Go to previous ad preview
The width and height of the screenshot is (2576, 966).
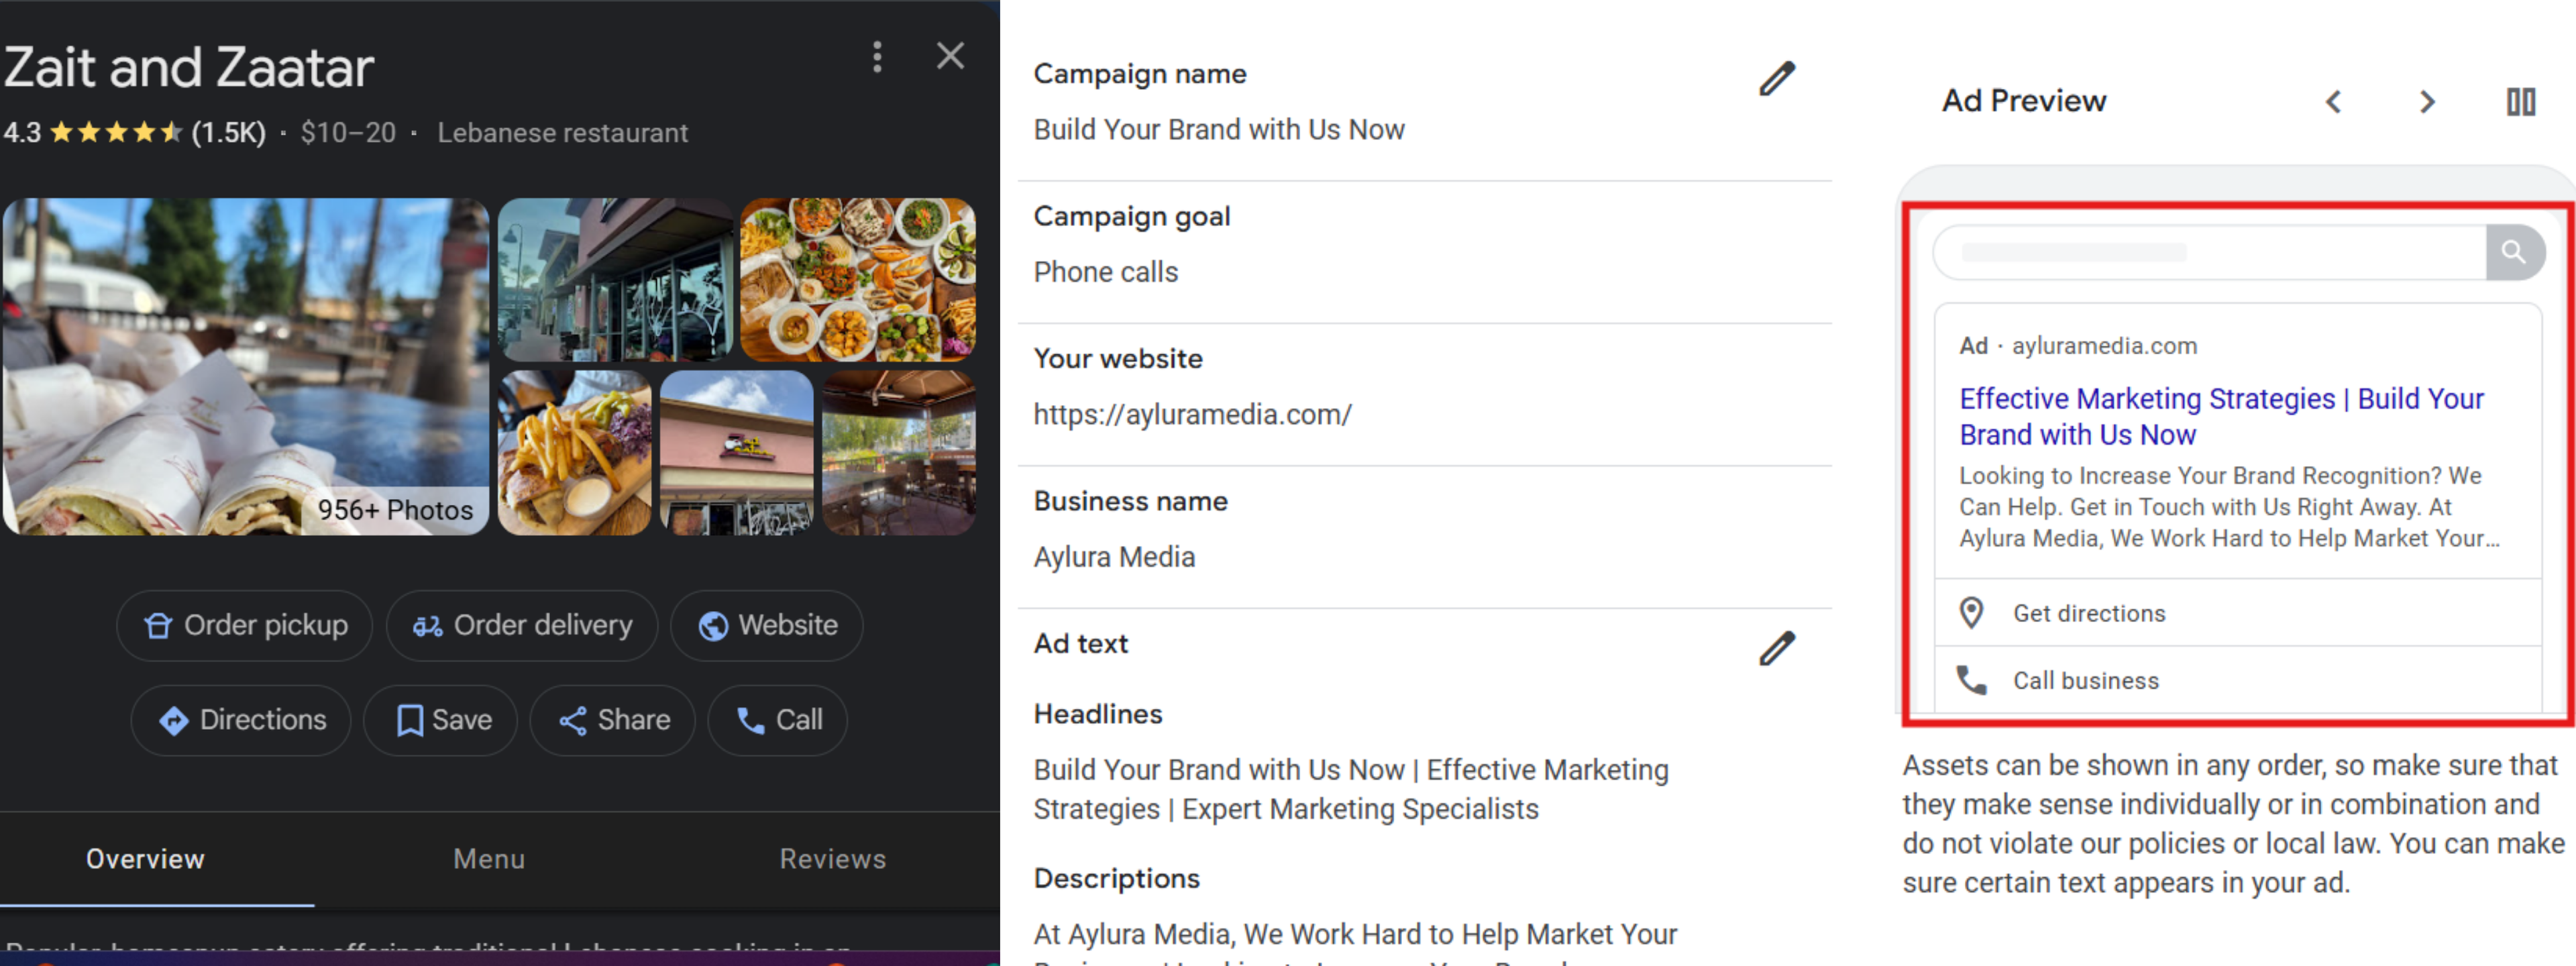[x=2334, y=102]
